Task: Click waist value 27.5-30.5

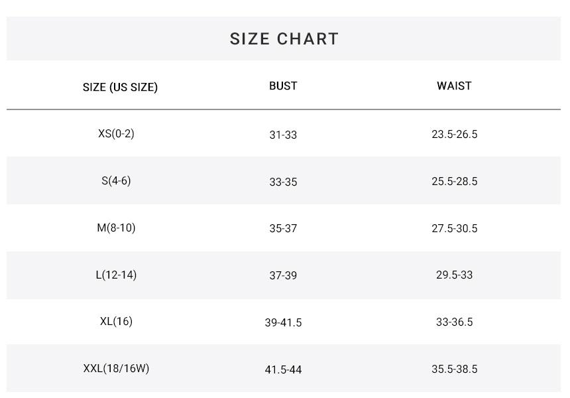Action: tap(454, 228)
